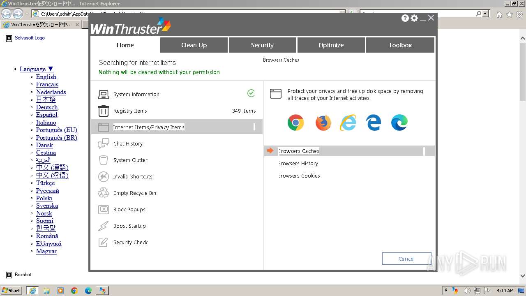Open Internet Explorer favorites star icon

pos(509,14)
